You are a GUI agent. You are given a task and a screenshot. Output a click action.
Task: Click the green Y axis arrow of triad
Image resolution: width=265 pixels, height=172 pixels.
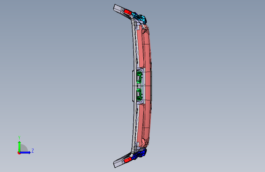pyautogui.click(x=19, y=147)
